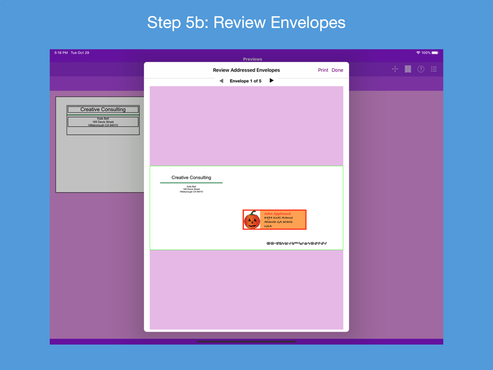The image size is (493, 370).
Task: Click the Previews title in background window
Action: pyautogui.click(x=252, y=59)
